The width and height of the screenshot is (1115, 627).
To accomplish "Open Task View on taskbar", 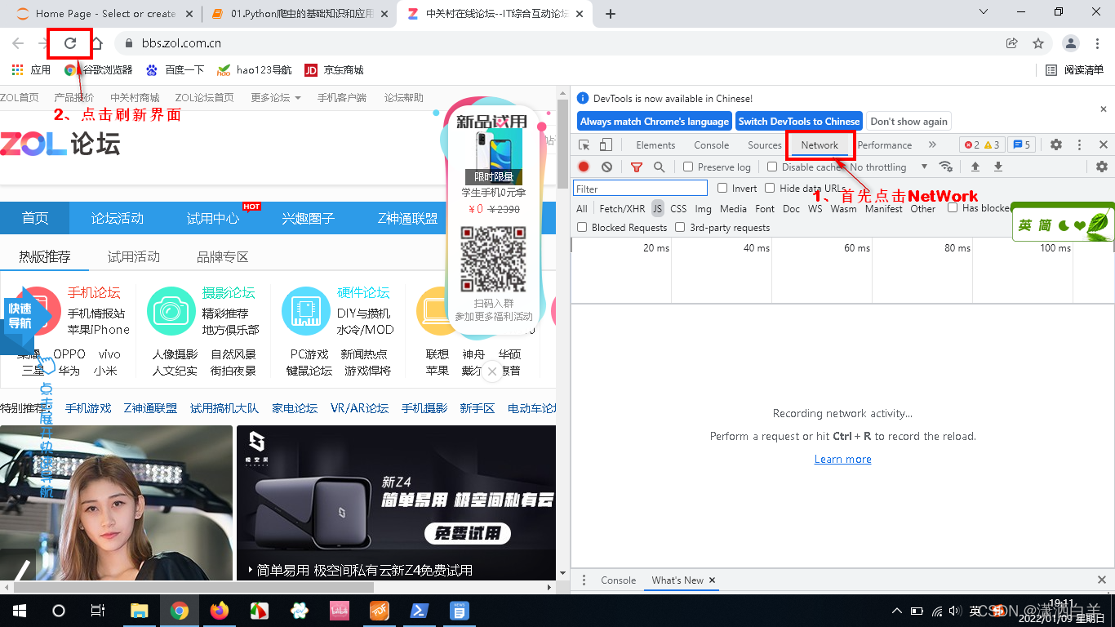I will tap(98, 611).
